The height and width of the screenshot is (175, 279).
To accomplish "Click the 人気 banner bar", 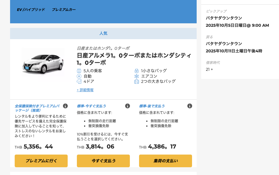I will coord(103,33).
